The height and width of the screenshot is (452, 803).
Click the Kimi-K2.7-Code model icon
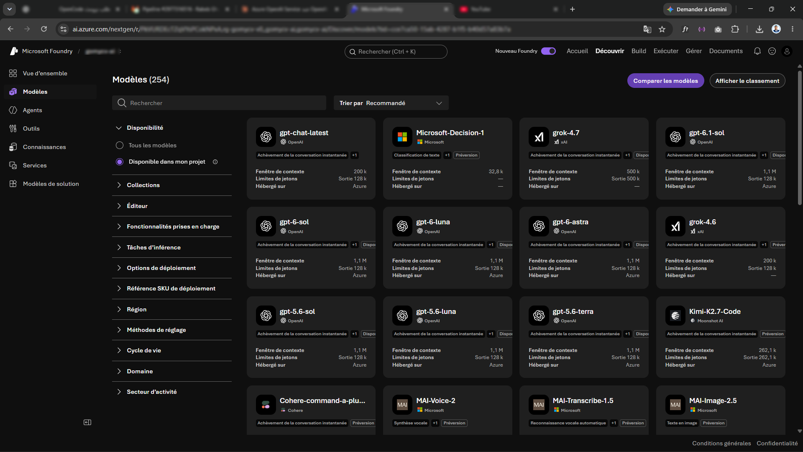[x=675, y=316]
